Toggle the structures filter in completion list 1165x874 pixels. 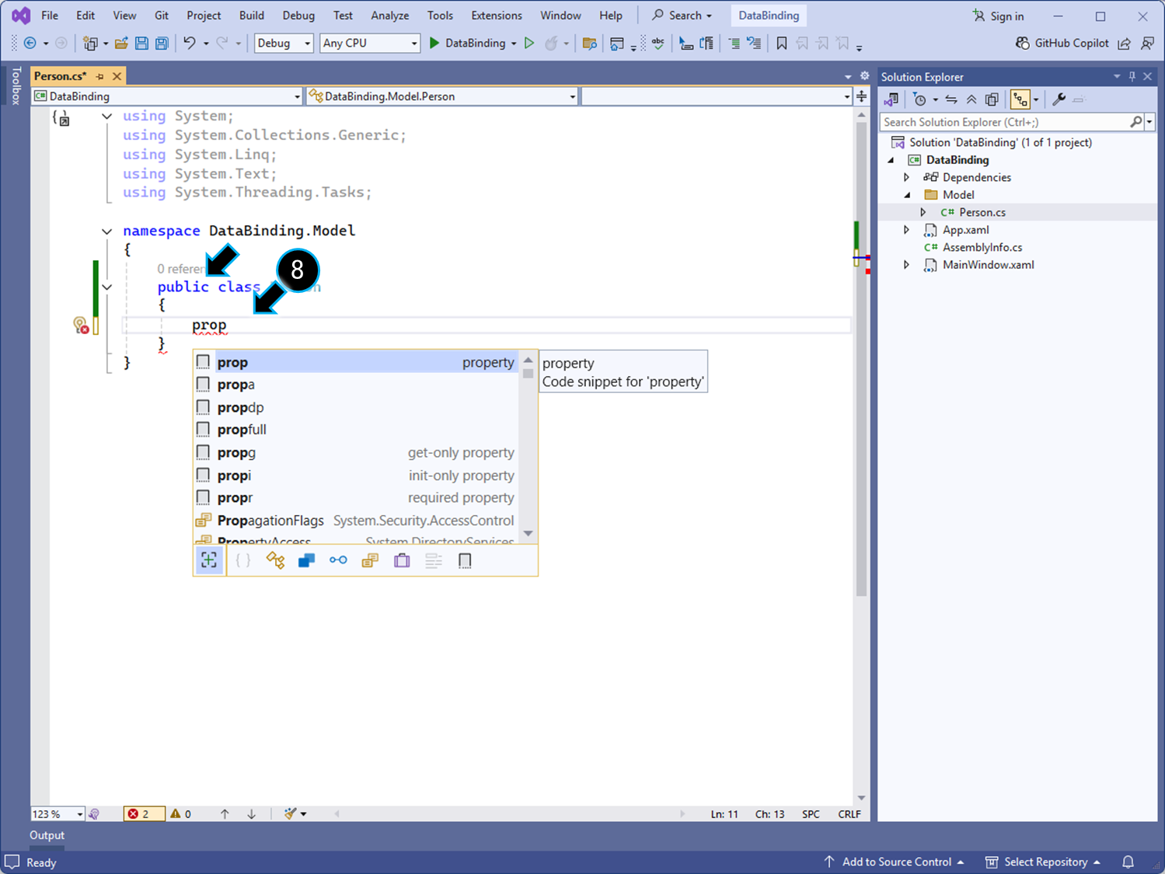[x=307, y=560]
